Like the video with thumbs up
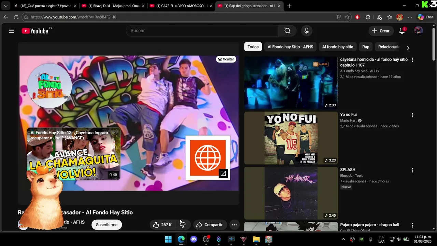The image size is (437, 246). (163, 224)
